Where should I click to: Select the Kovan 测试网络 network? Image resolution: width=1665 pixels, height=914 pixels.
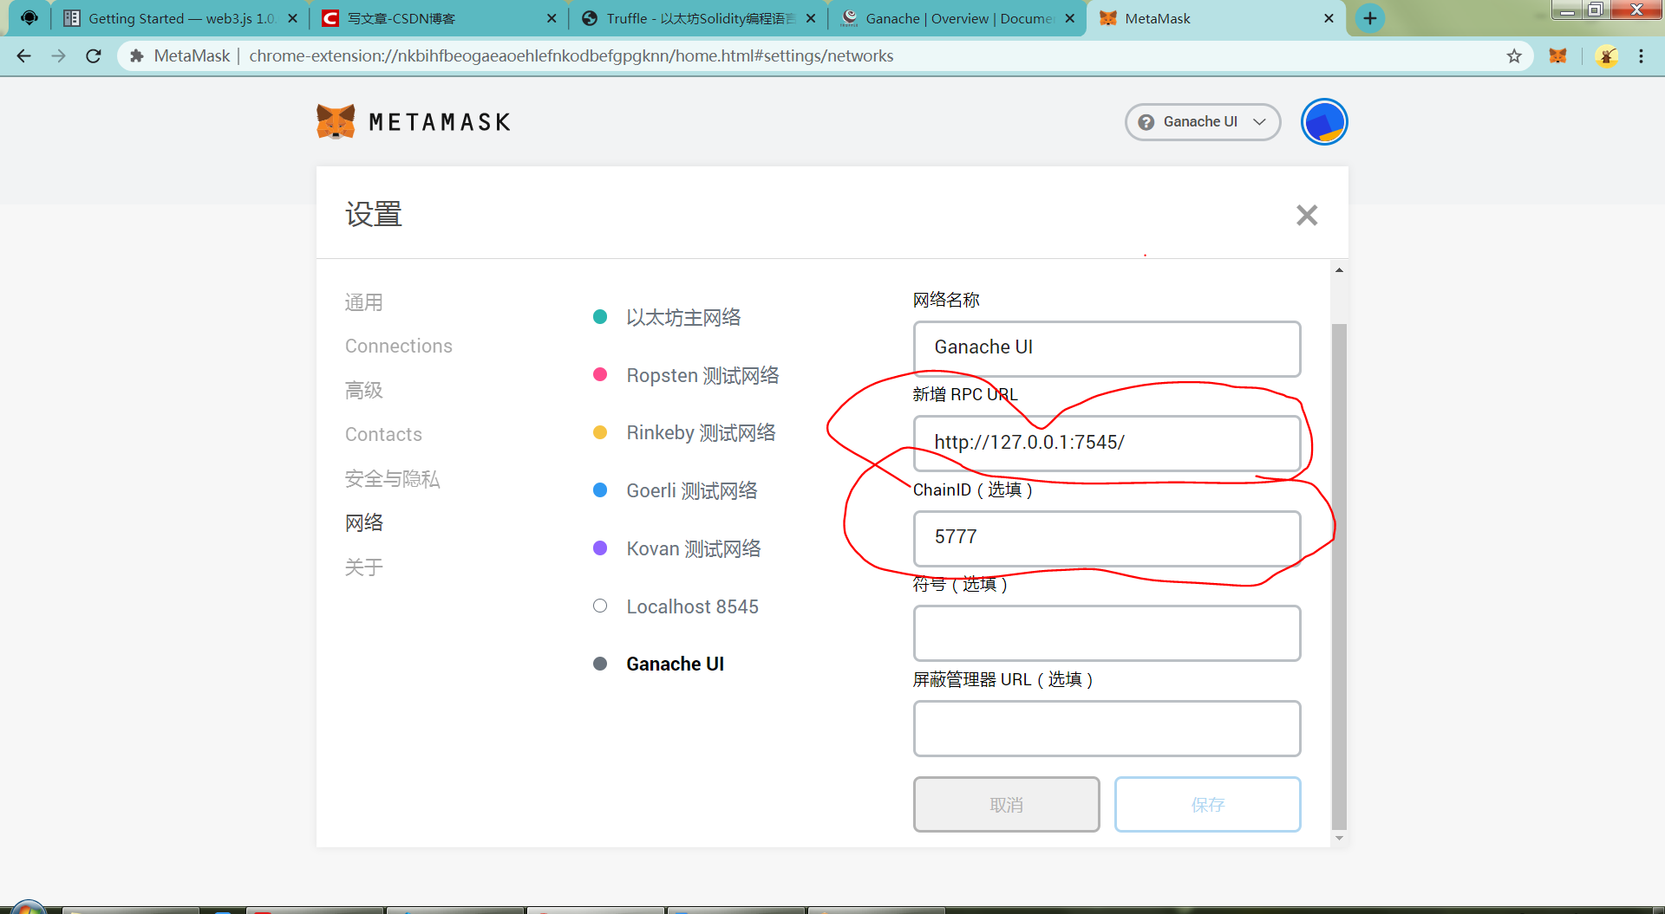(x=693, y=548)
